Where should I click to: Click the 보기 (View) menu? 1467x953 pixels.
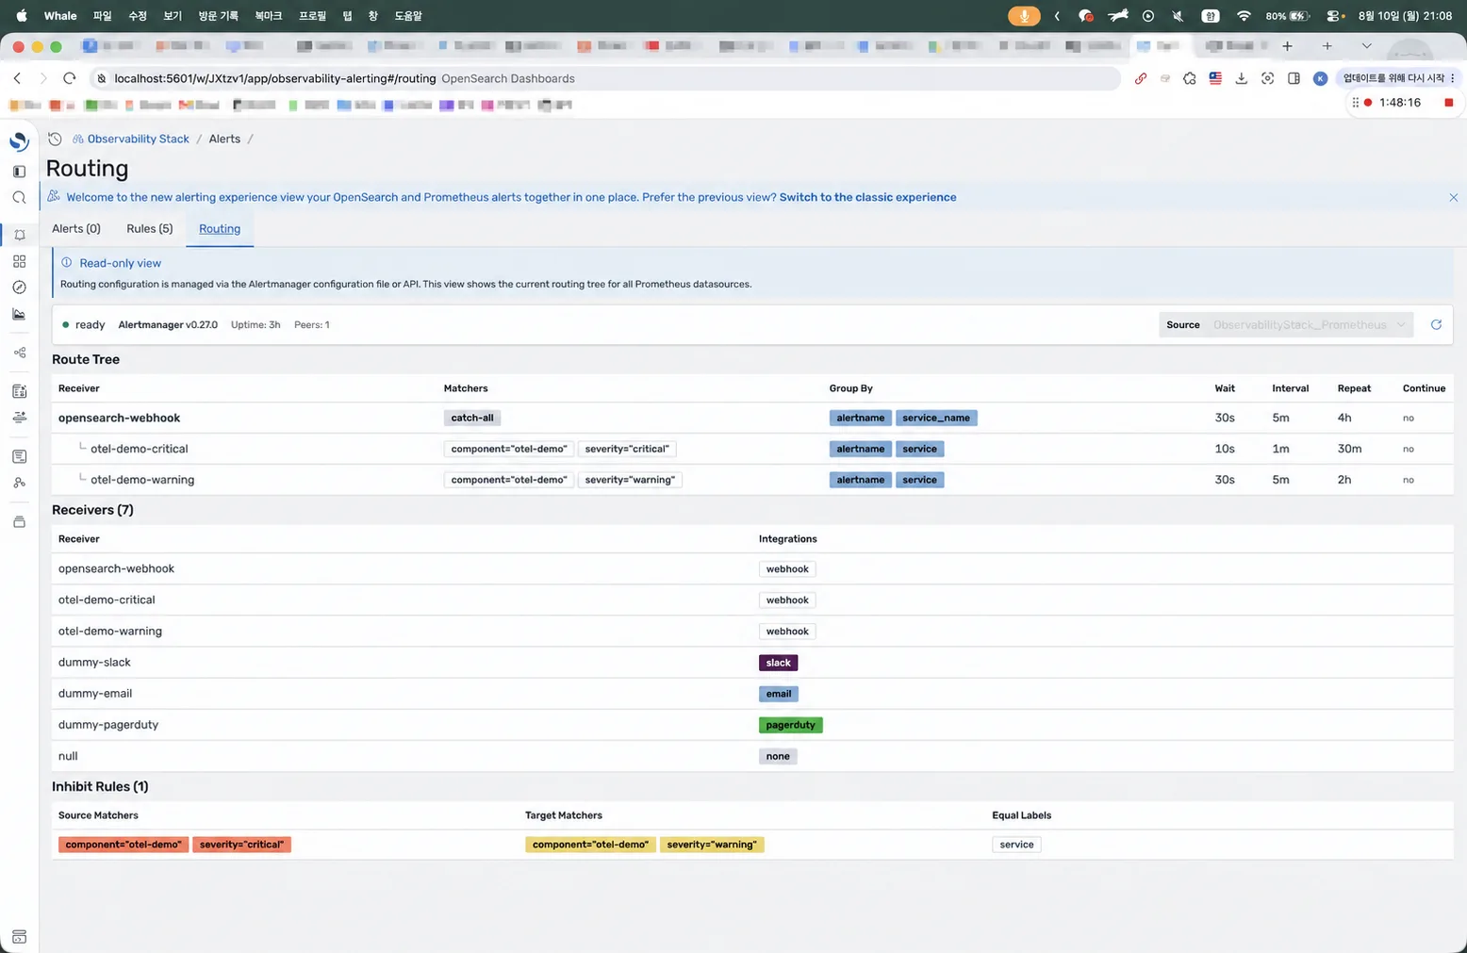[x=173, y=16]
